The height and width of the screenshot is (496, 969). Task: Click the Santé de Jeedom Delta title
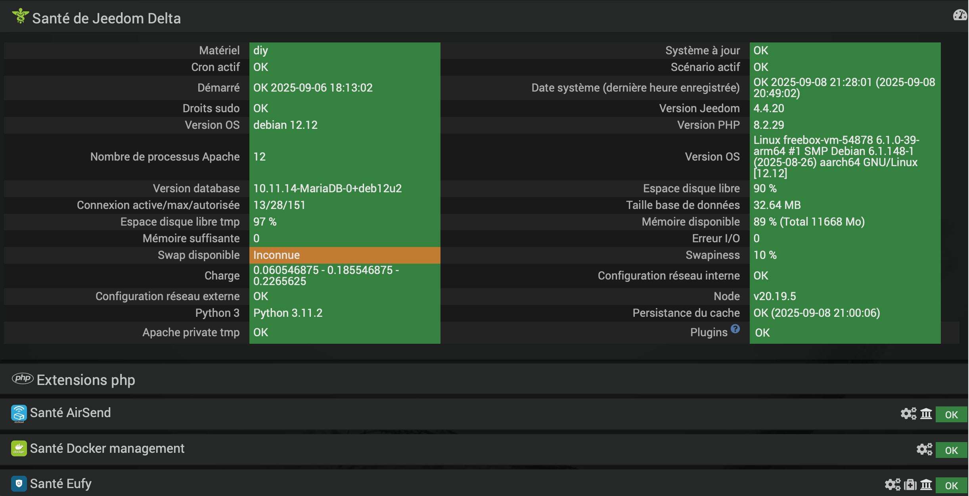[x=106, y=18]
